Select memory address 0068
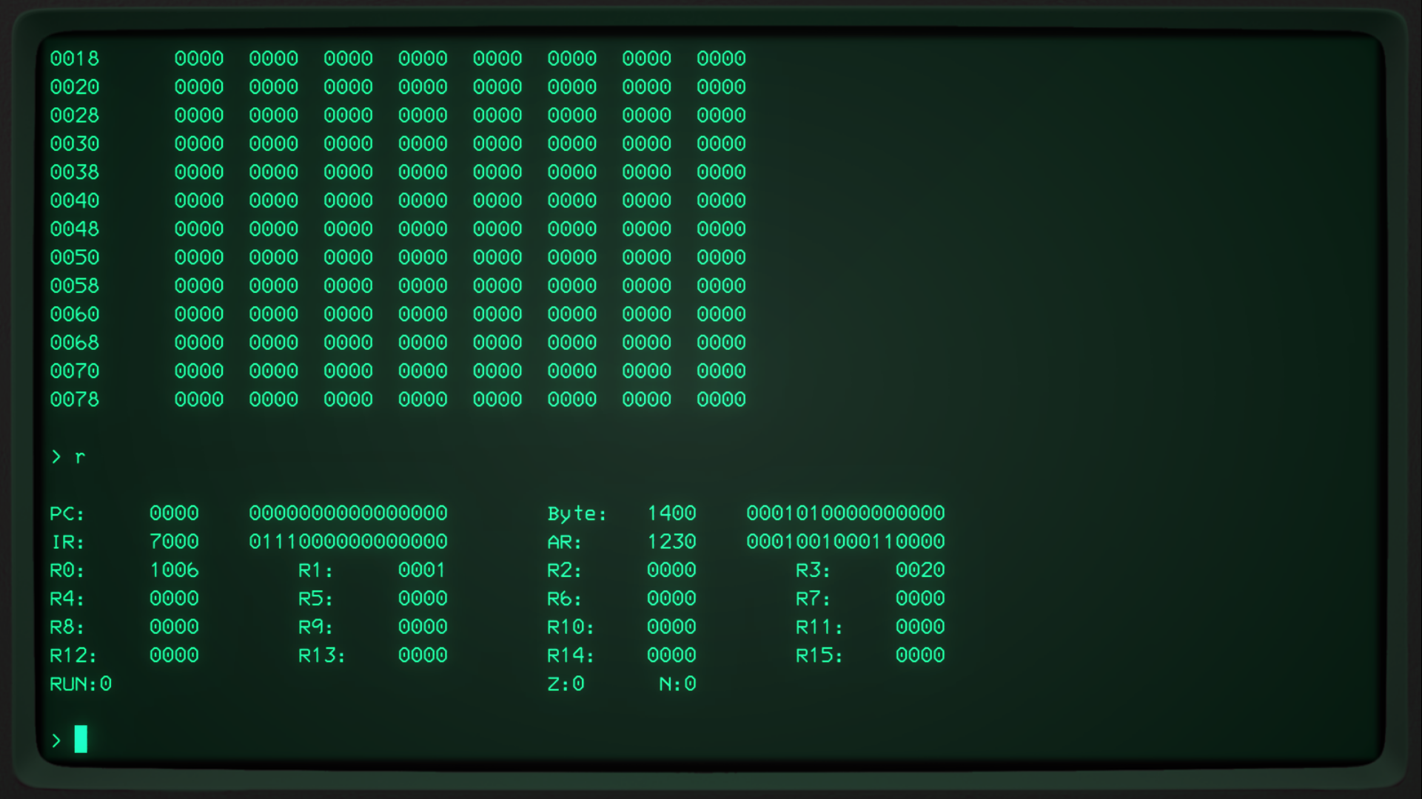 point(75,343)
